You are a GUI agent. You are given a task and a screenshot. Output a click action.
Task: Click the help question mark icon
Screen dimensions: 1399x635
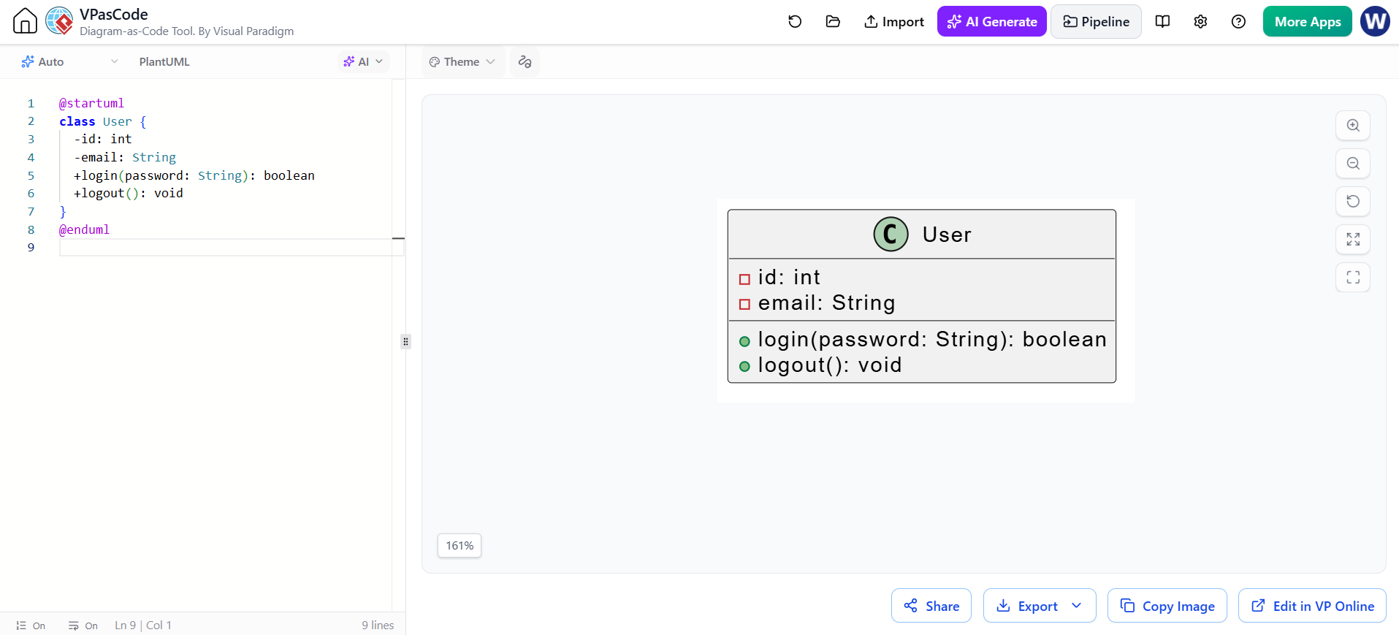pyautogui.click(x=1238, y=22)
